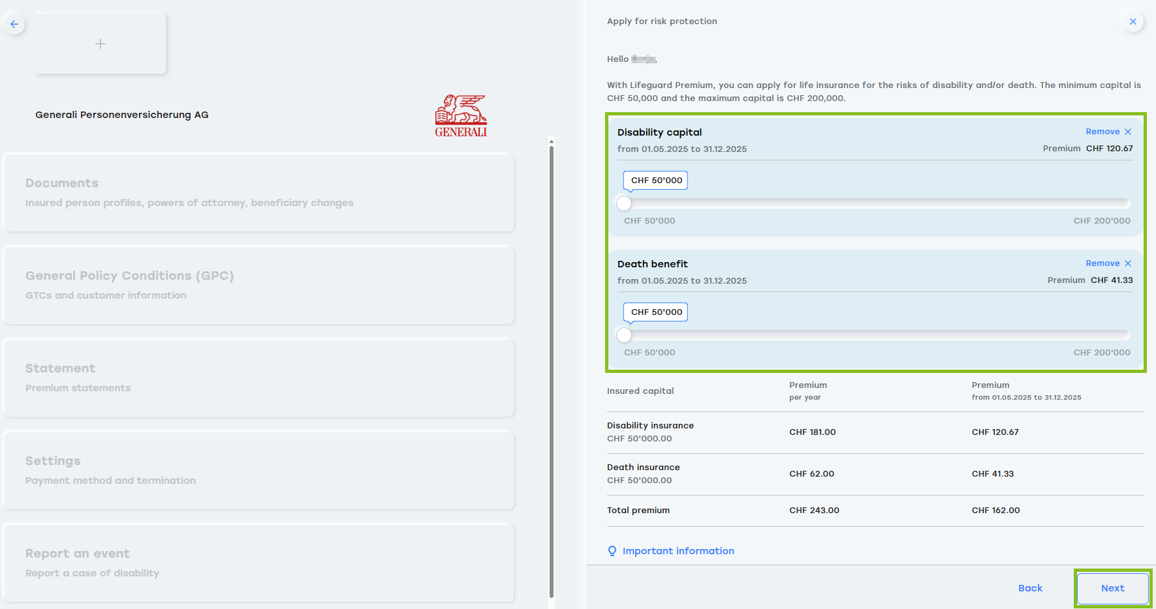Close the risk protection panel with X
This screenshot has width=1156, height=609.
[x=1133, y=22]
